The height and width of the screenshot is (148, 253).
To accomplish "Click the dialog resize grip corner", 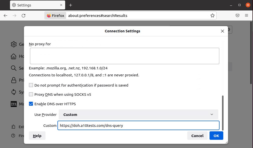I will coord(227,142).
